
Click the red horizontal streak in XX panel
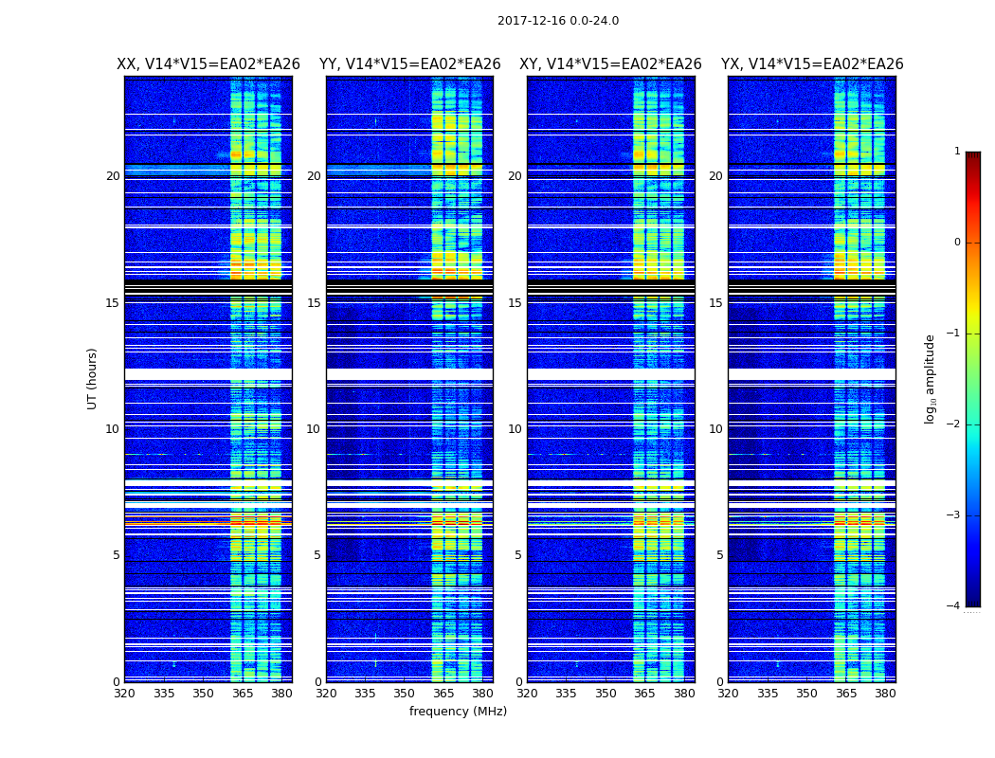pyautogui.click(x=208, y=521)
